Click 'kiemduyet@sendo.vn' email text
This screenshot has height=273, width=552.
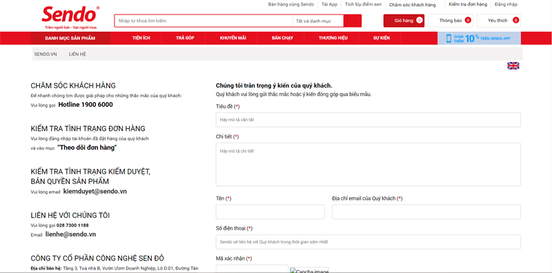point(95,192)
